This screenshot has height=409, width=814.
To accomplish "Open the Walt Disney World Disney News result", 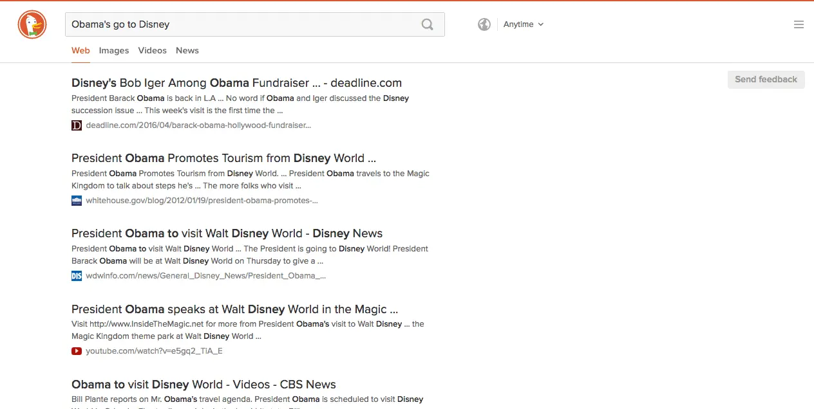I will 227,233.
